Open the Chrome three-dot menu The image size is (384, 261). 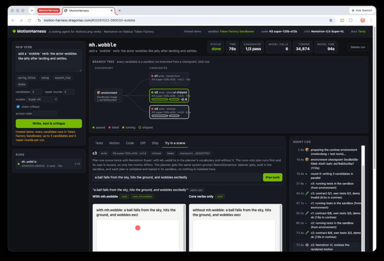[x=371, y=20]
